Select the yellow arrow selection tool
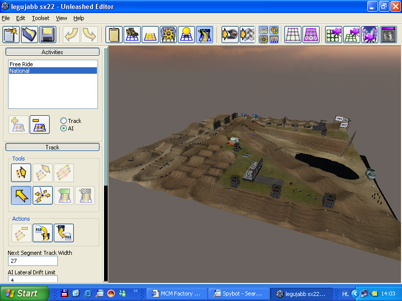Image resolution: width=402 pixels, height=301 pixels. (21, 196)
